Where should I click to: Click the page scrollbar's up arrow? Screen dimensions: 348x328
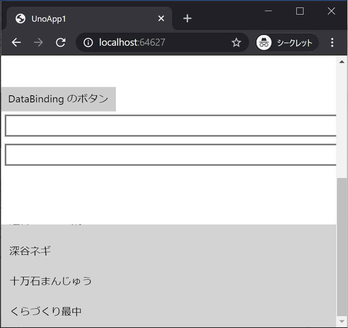pyautogui.click(x=342, y=61)
